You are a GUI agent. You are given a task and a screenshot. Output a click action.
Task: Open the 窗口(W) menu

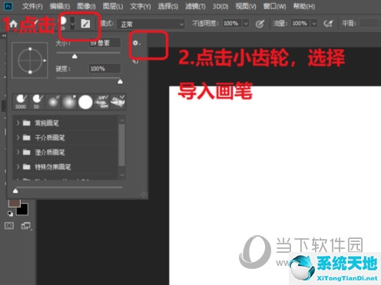274,6
